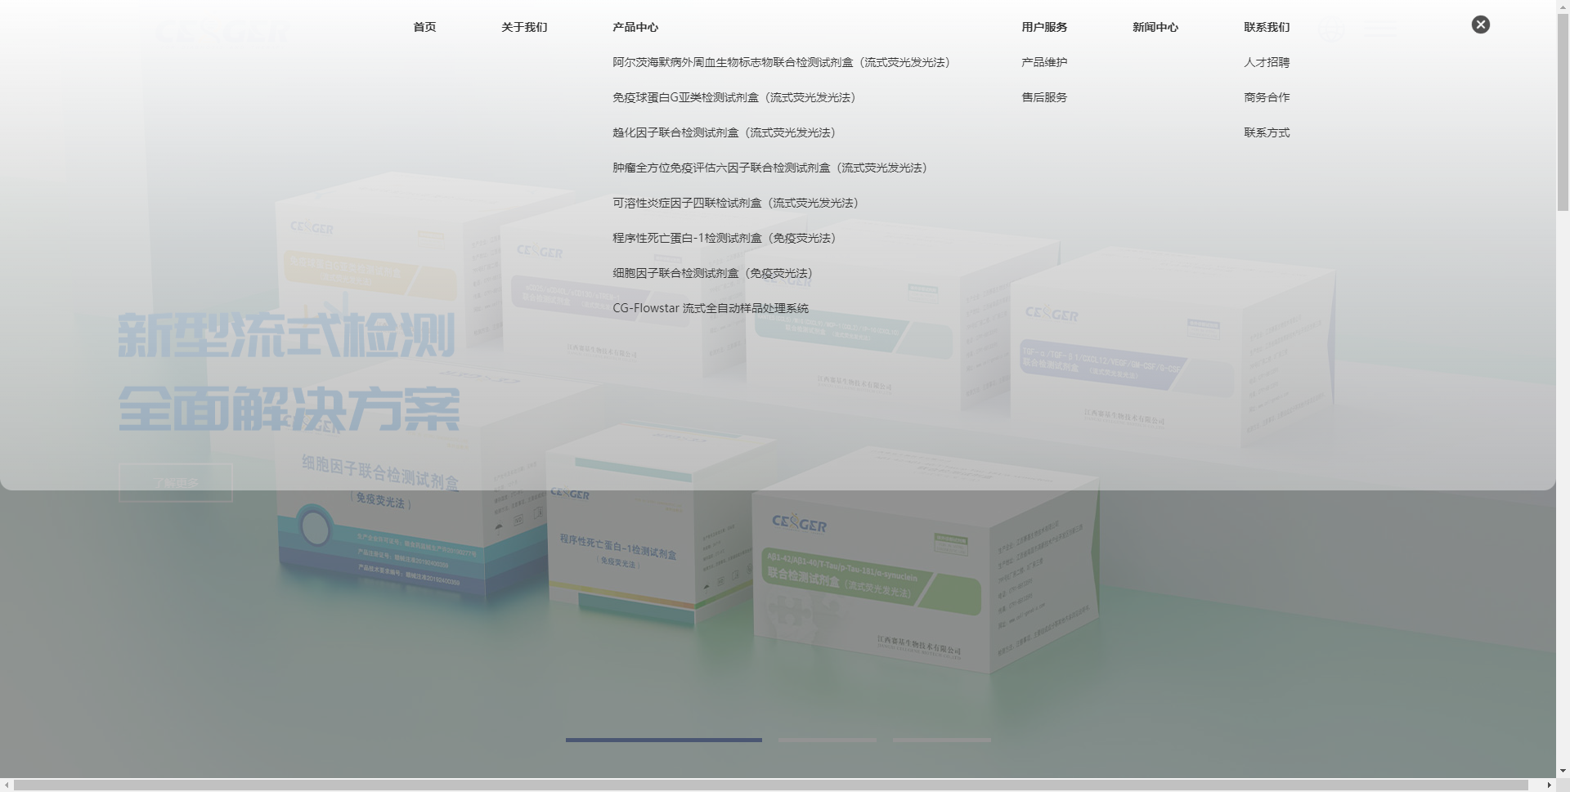Open the 首页 menu item
The image size is (1570, 792).
424,27
